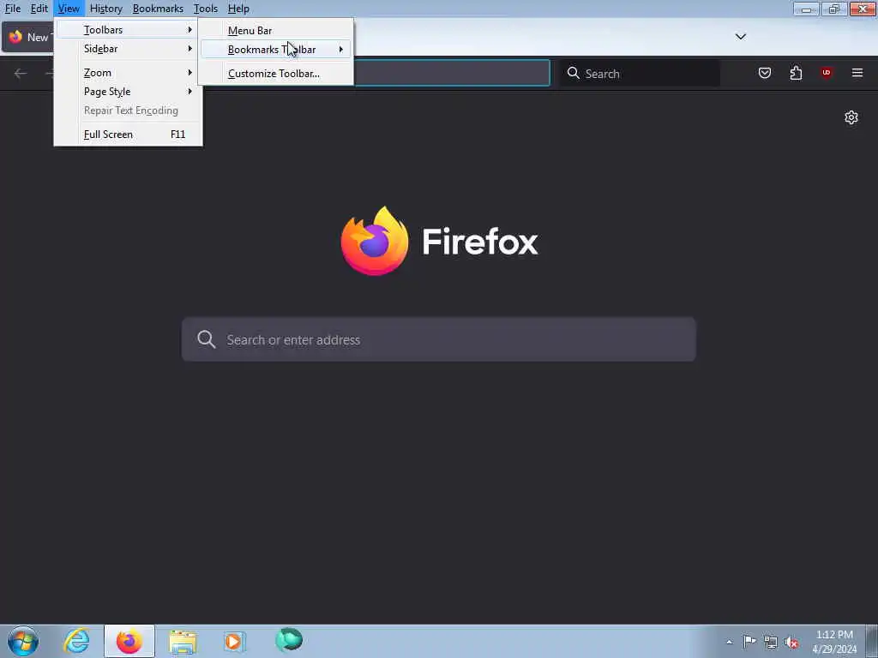Open the Edit menu
Screen dimensions: 878x658
click(39, 9)
